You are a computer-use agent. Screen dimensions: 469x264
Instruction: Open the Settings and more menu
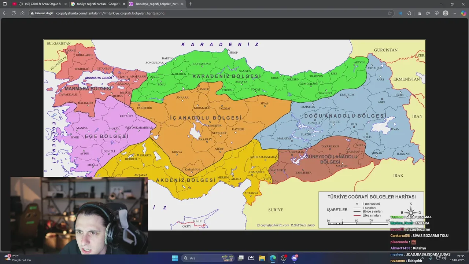(454, 13)
